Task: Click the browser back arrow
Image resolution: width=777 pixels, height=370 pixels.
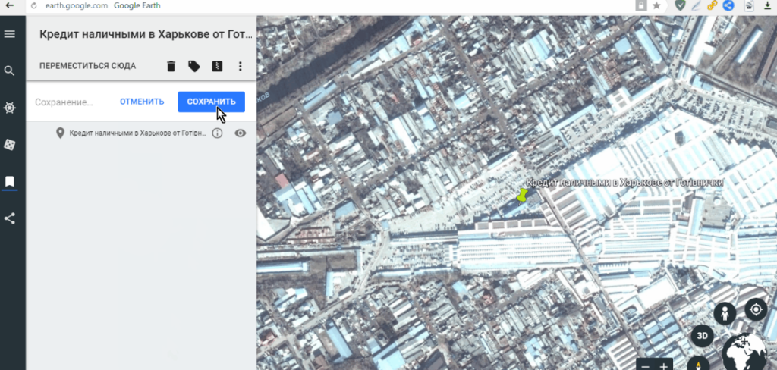Action: tap(9, 6)
